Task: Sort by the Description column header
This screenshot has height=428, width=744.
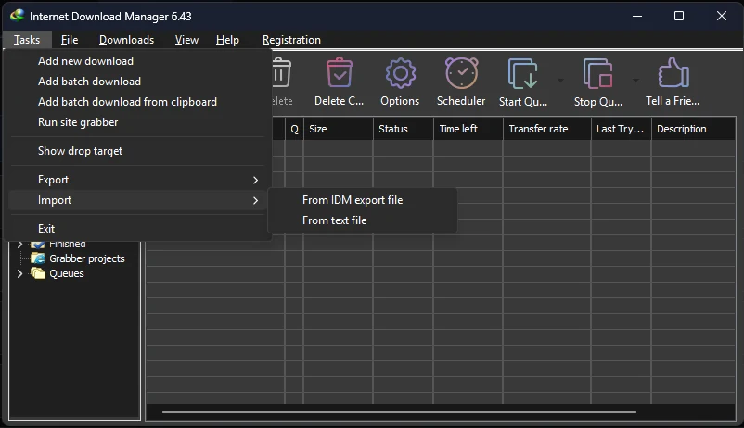Action: 694,129
